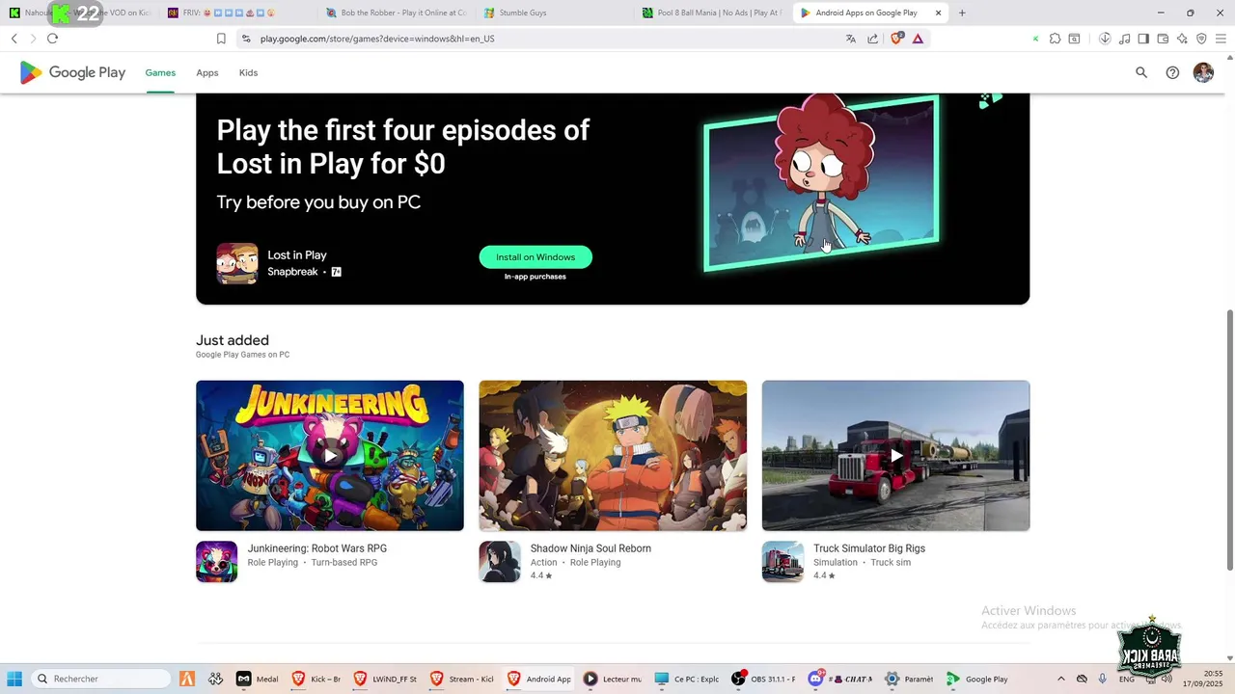Open Medal from the taskbar
Viewport: 1235px width, 694px height.
pos(258,679)
